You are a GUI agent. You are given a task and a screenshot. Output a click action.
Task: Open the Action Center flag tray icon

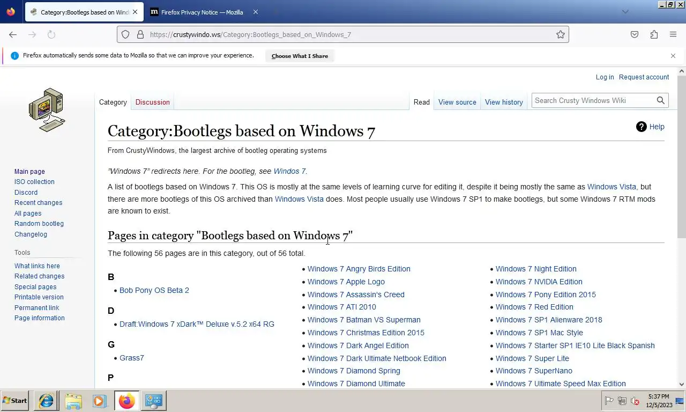coord(609,401)
